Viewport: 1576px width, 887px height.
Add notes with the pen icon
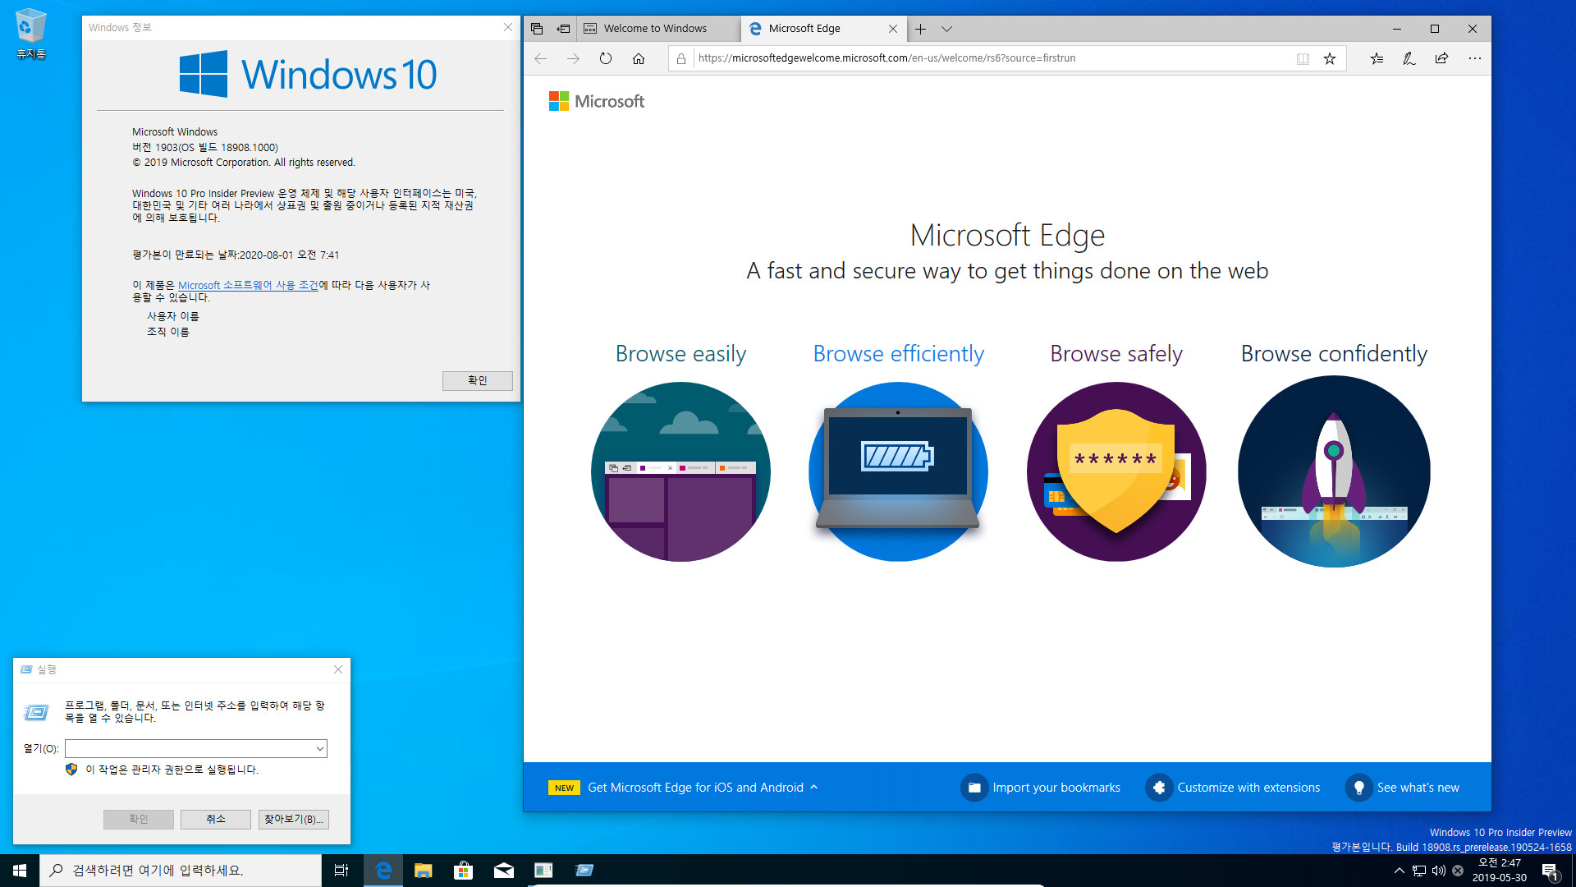click(x=1409, y=58)
